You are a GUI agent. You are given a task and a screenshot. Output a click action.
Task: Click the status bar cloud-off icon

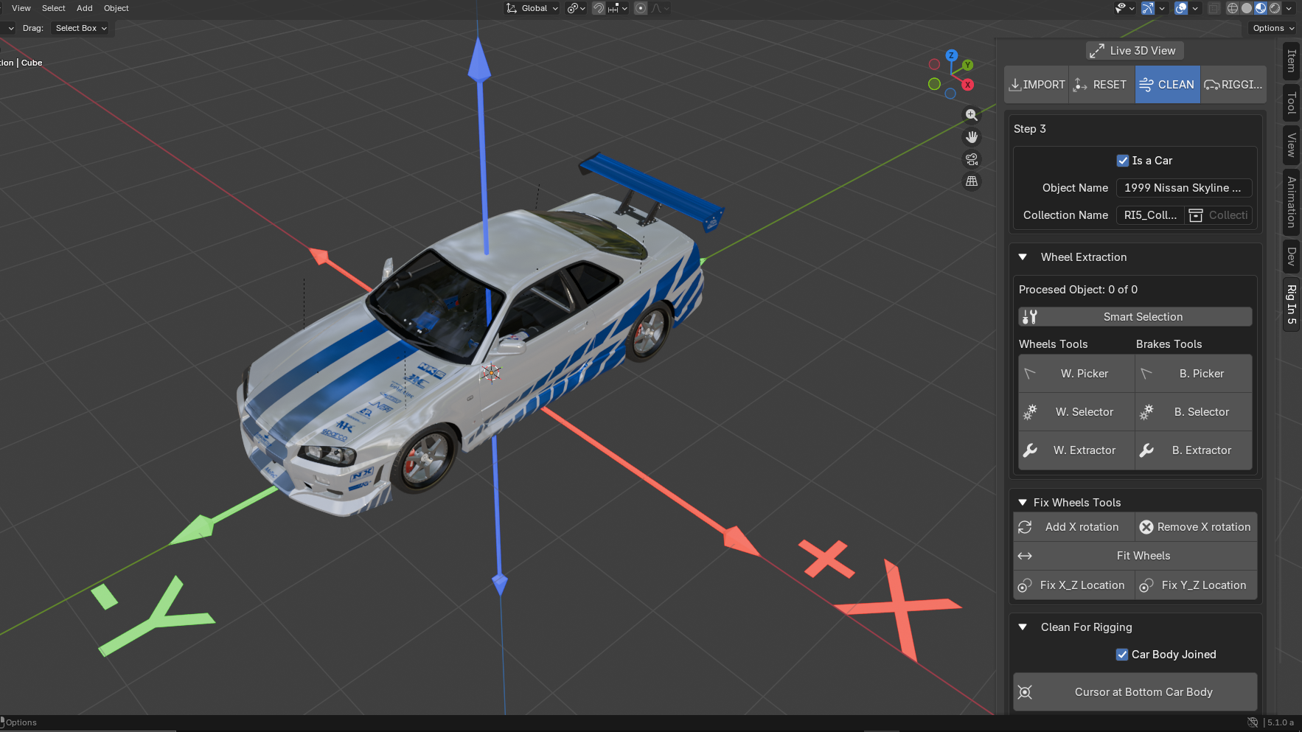pos(1252,722)
